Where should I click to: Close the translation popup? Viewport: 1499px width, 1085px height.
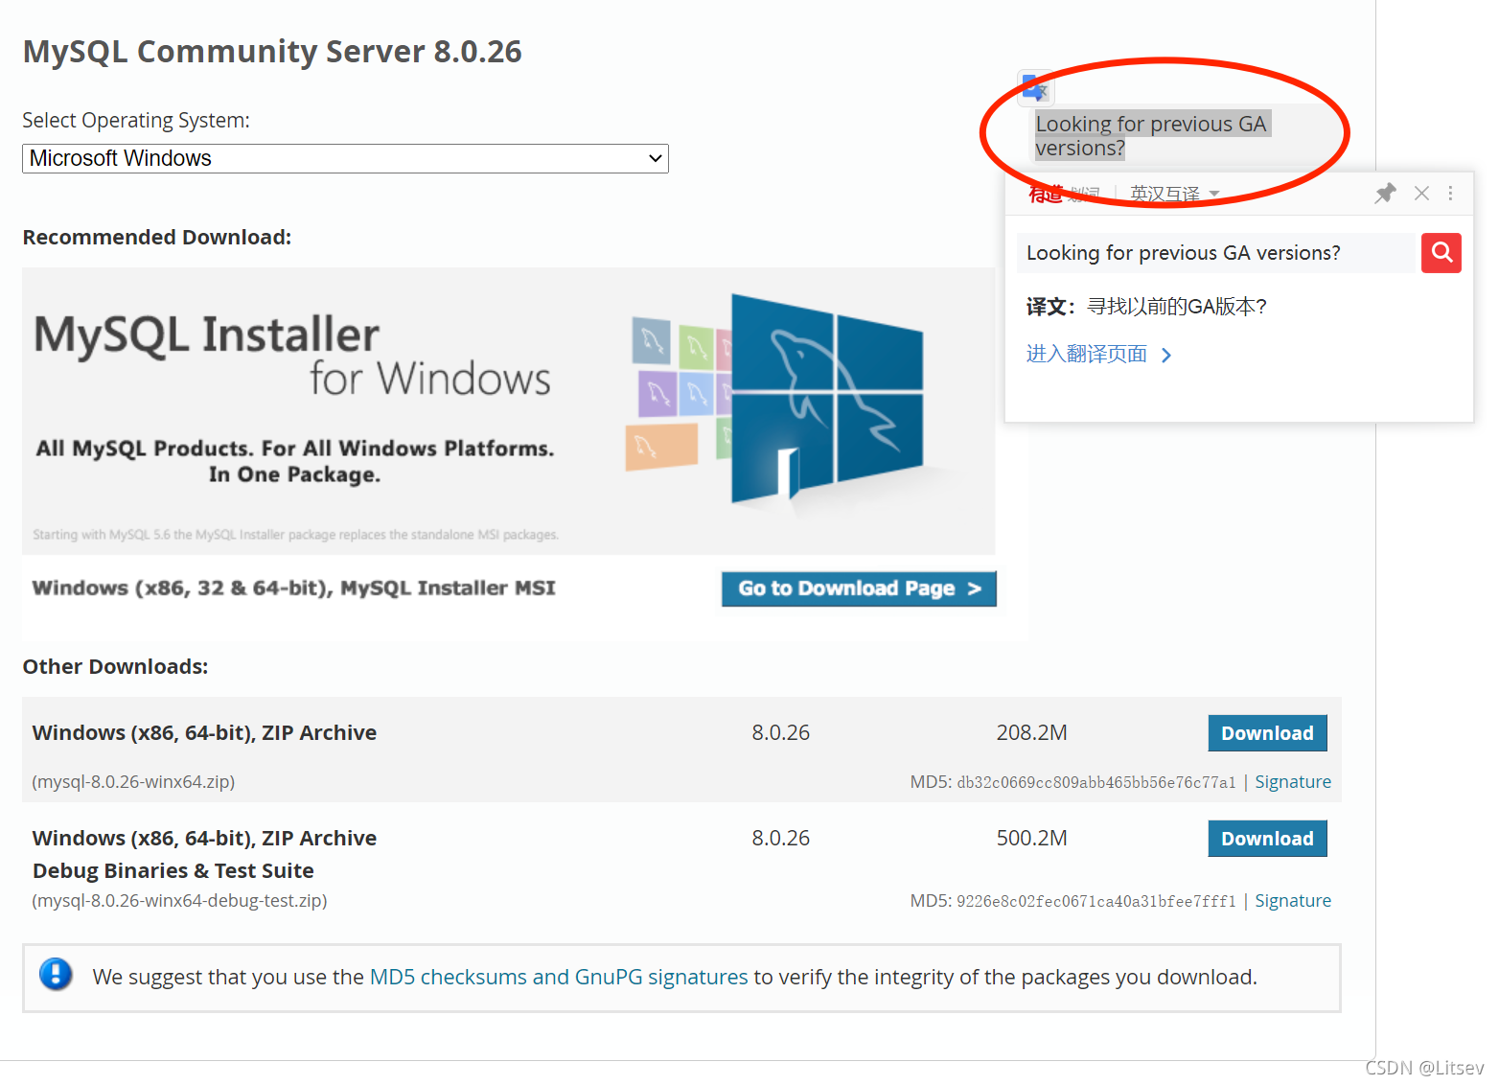tap(1421, 194)
